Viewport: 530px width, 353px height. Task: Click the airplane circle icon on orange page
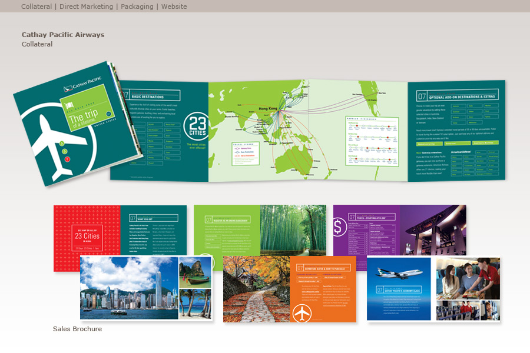[302, 313]
